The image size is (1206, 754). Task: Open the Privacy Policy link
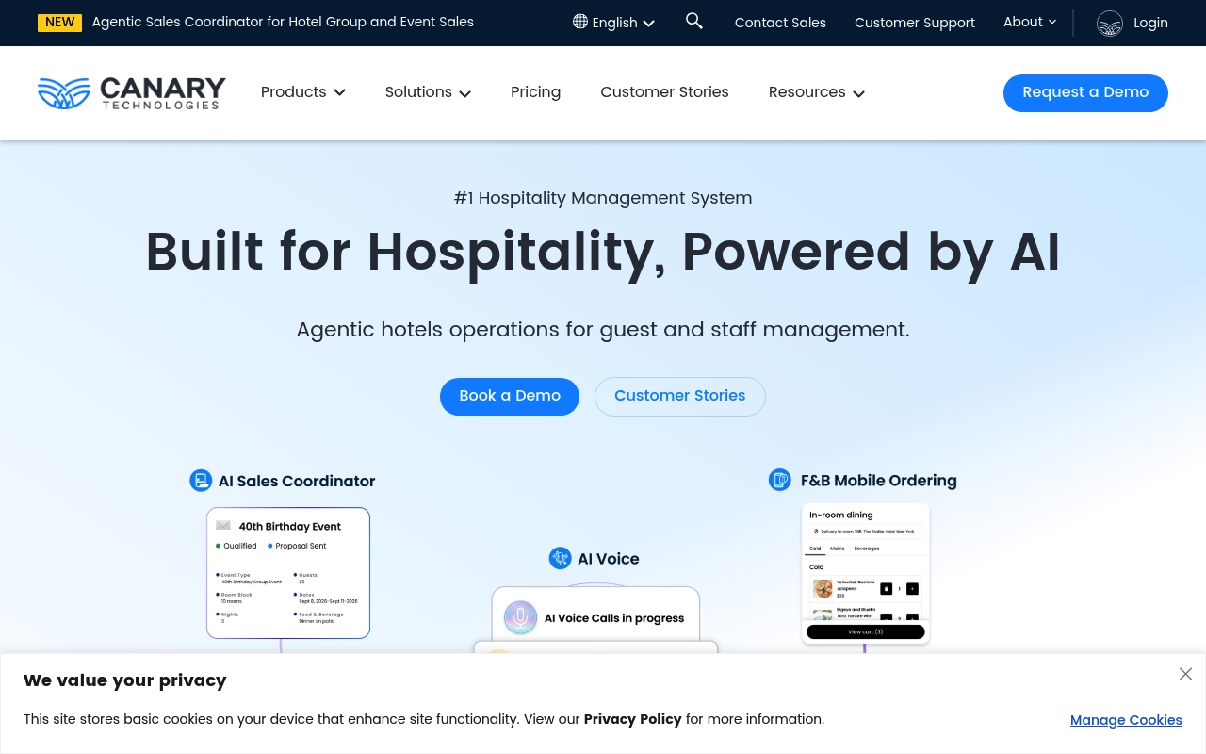[x=632, y=719]
